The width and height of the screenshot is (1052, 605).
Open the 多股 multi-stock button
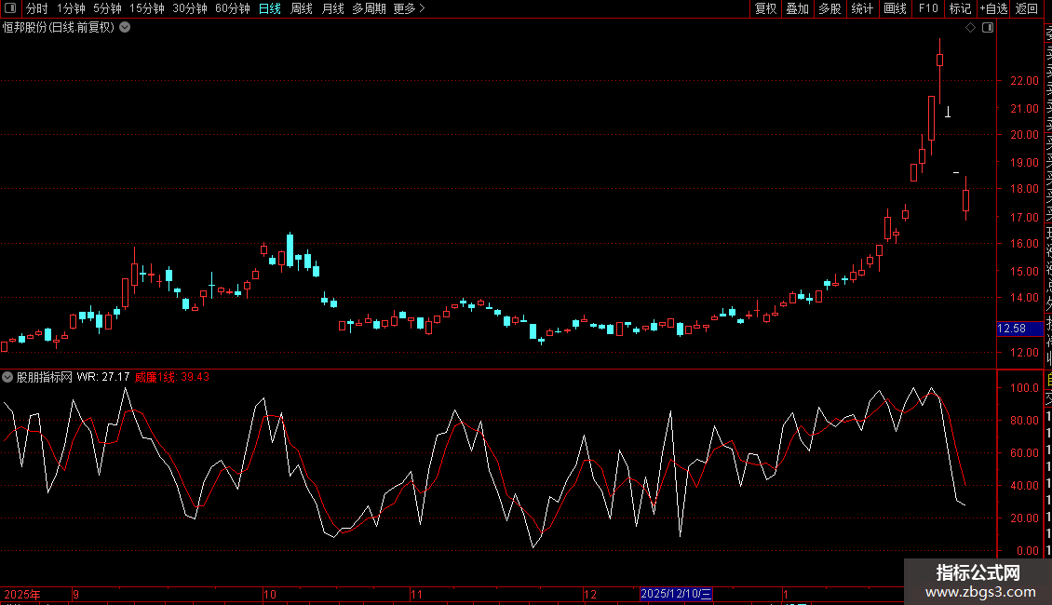(829, 8)
